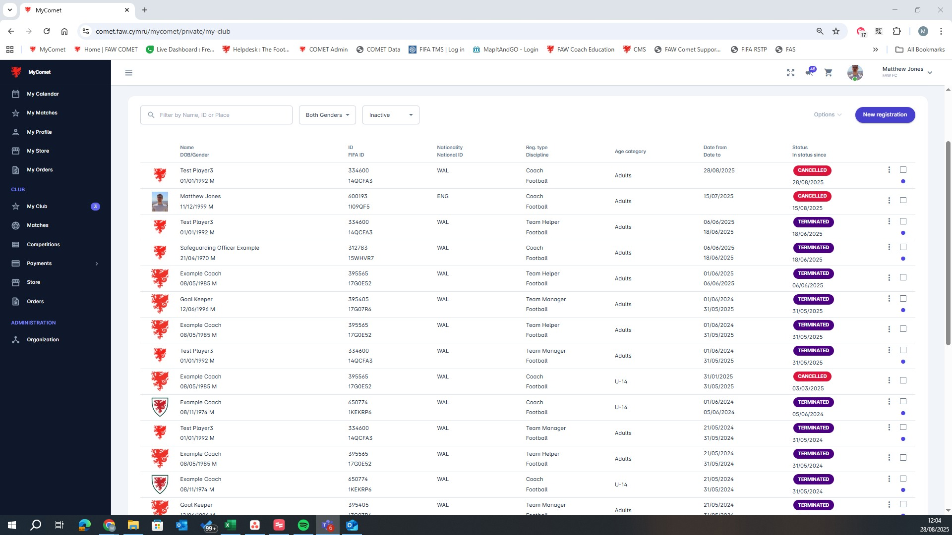Toggle the hamburger sidebar menu

pyautogui.click(x=128, y=73)
